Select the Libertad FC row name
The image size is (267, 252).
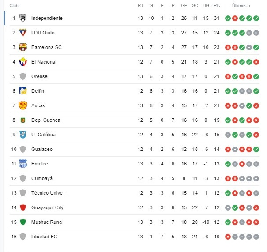click(x=44, y=237)
